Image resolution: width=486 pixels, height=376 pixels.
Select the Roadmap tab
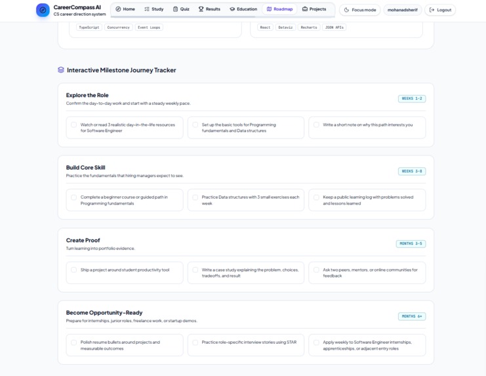point(280,9)
